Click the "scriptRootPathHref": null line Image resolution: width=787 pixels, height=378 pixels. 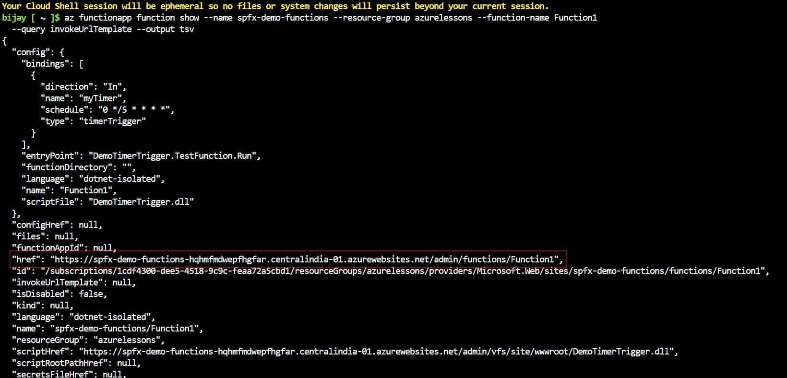point(76,363)
